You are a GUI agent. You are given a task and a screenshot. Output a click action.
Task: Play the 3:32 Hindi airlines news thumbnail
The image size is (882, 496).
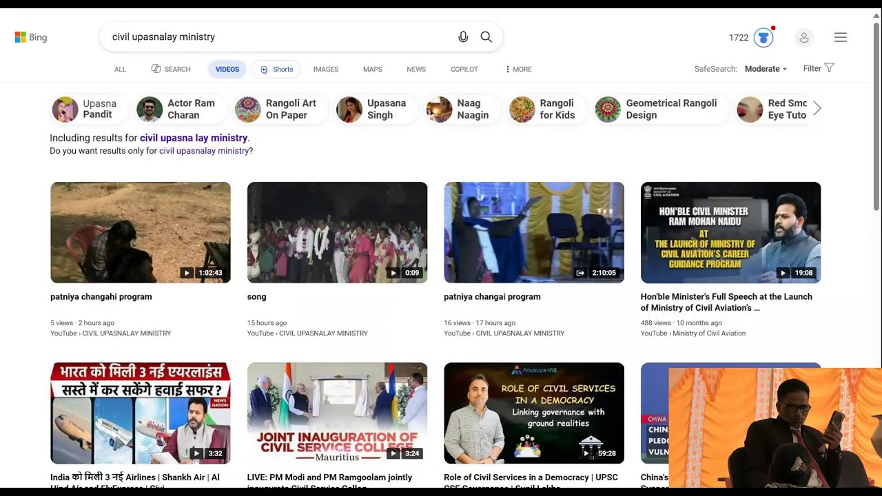(141, 413)
